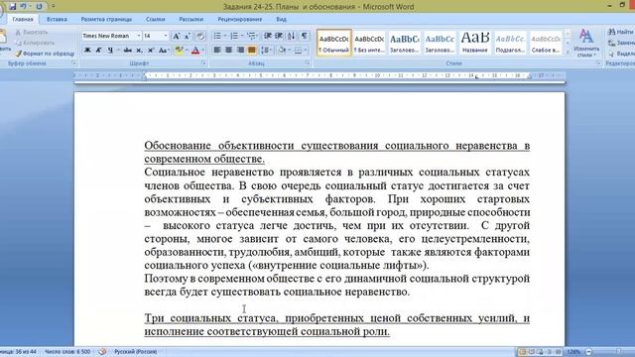
Task: Toggle underline formatting (Ч button)
Action: (110, 51)
